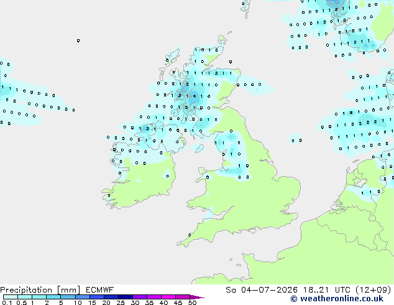
Task: Click the weatheronline.co.uk copyright link
Action: click(337, 299)
